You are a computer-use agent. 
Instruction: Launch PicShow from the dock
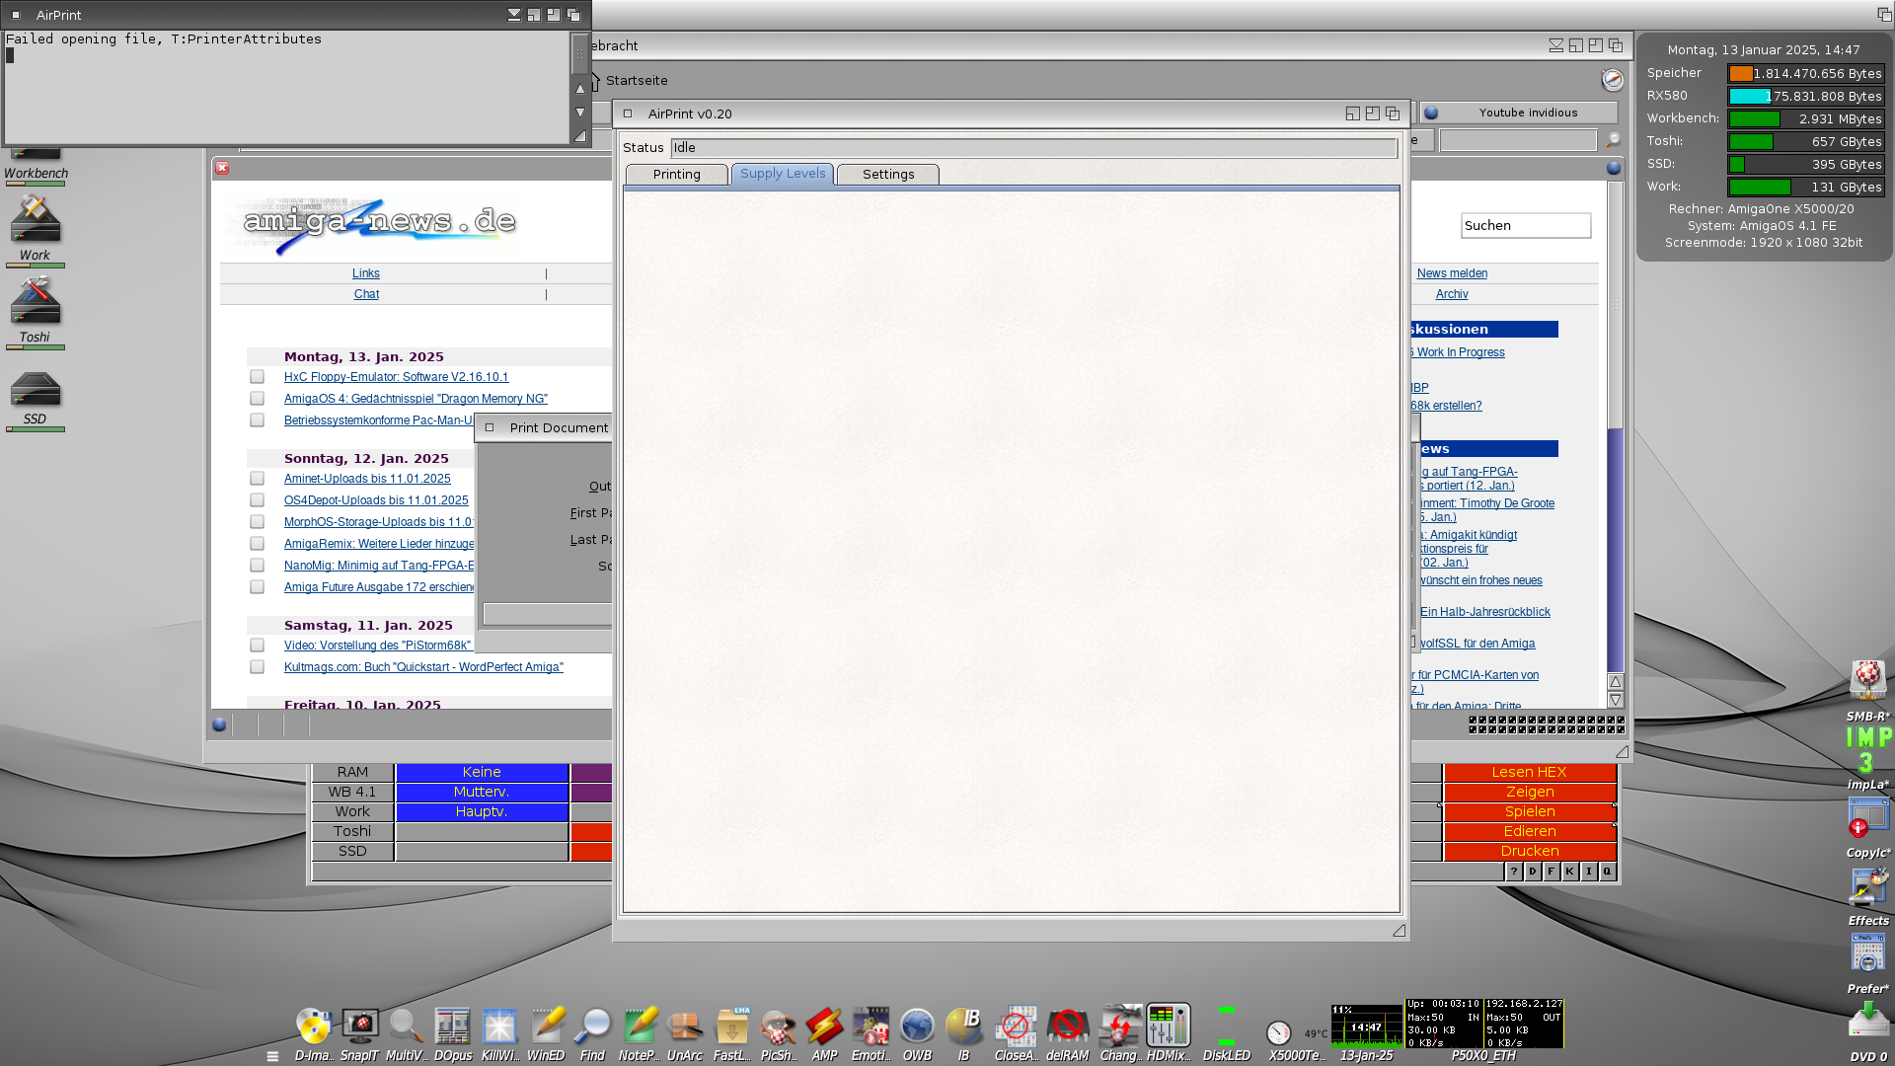(x=778, y=1027)
